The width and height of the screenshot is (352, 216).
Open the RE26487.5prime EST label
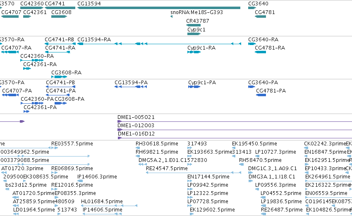point(282,210)
